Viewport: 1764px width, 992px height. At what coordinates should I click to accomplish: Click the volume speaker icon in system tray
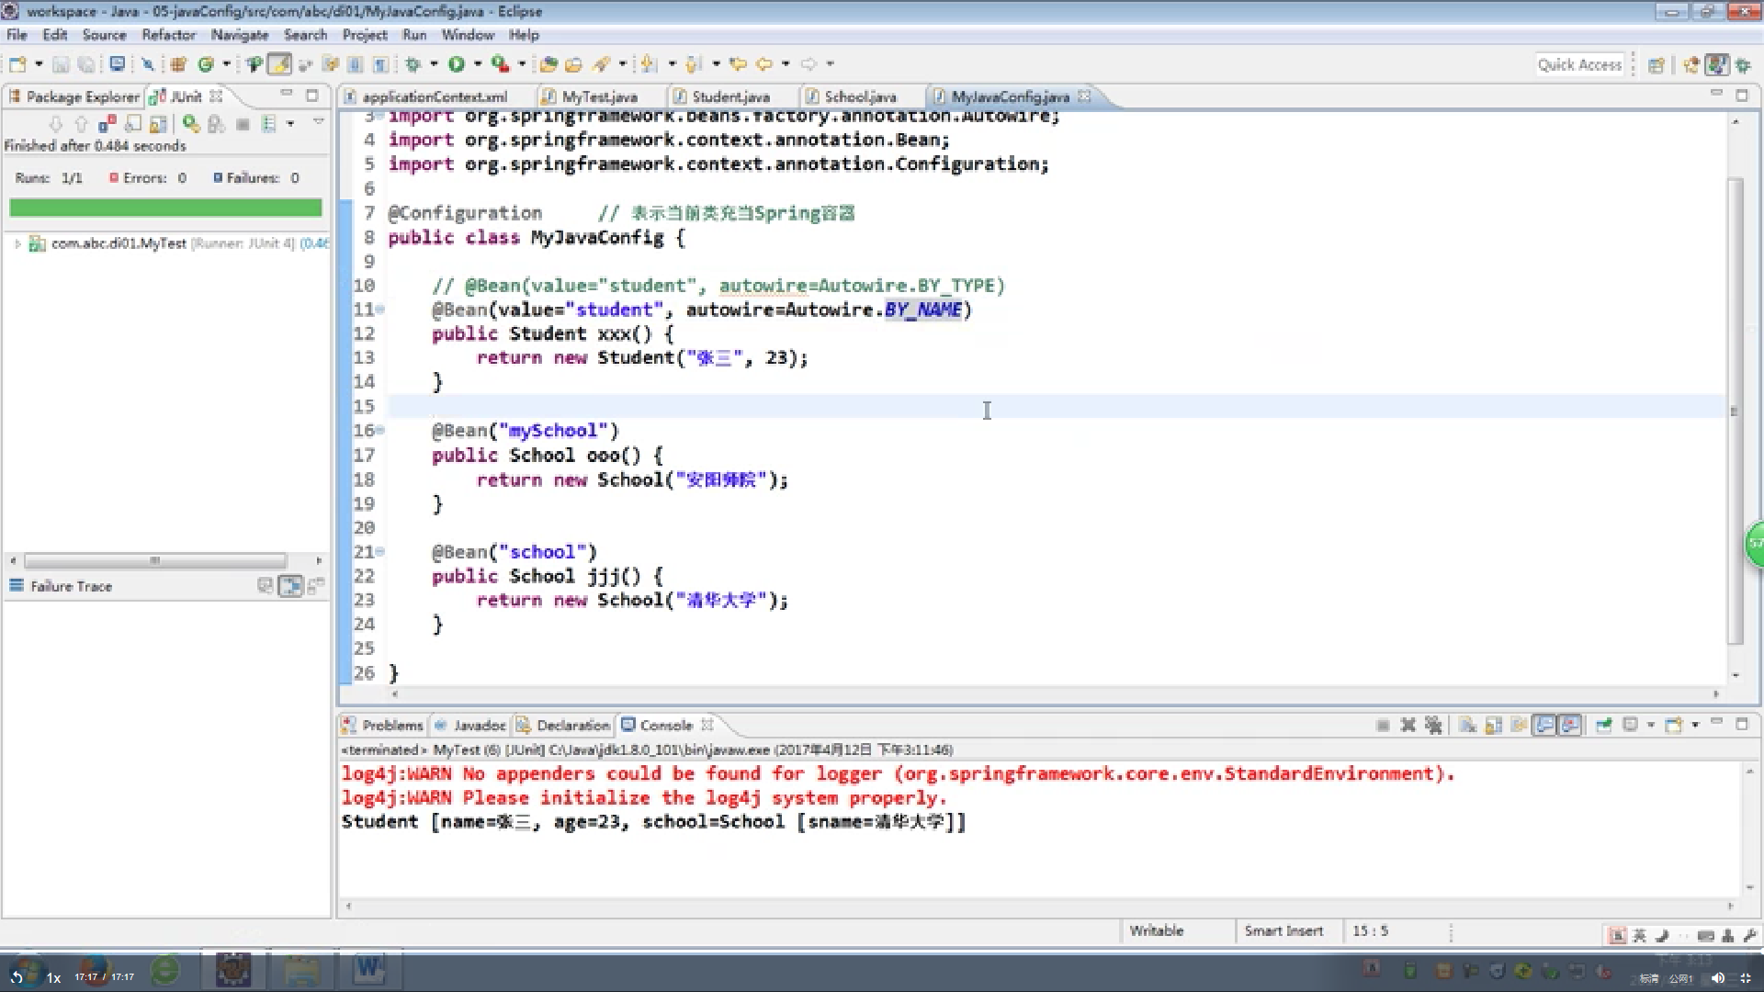coord(1718,977)
